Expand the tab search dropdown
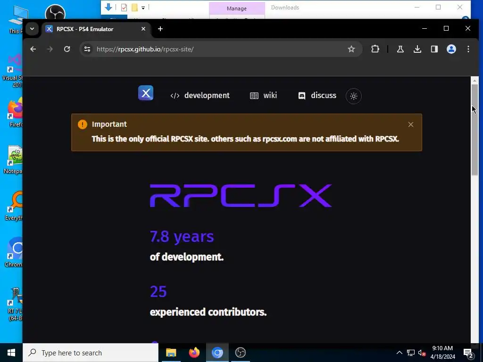 [x=32, y=29]
